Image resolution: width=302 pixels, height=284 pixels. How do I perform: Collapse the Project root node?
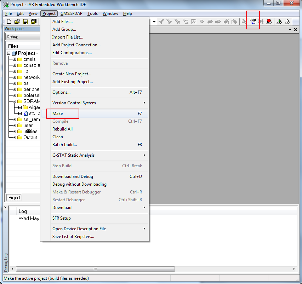click(8, 53)
